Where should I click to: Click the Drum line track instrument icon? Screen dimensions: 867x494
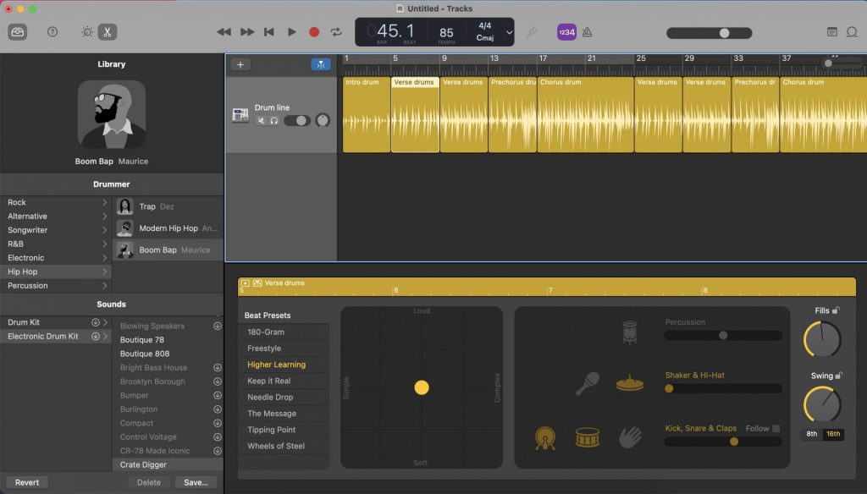coord(240,115)
